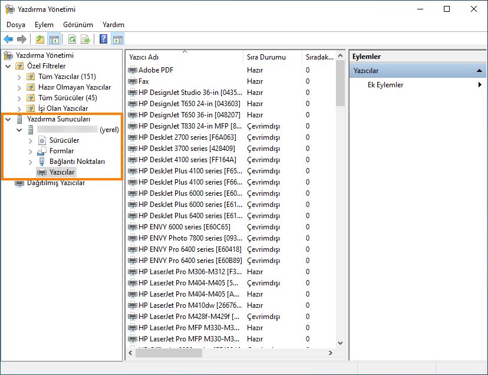Open the Eylem menu
488x375 pixels.
(x=44, y=25)
